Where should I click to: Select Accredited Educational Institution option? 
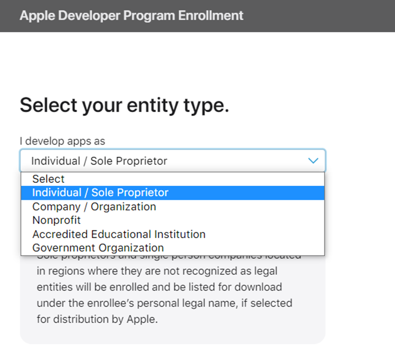tap(119, 234)
